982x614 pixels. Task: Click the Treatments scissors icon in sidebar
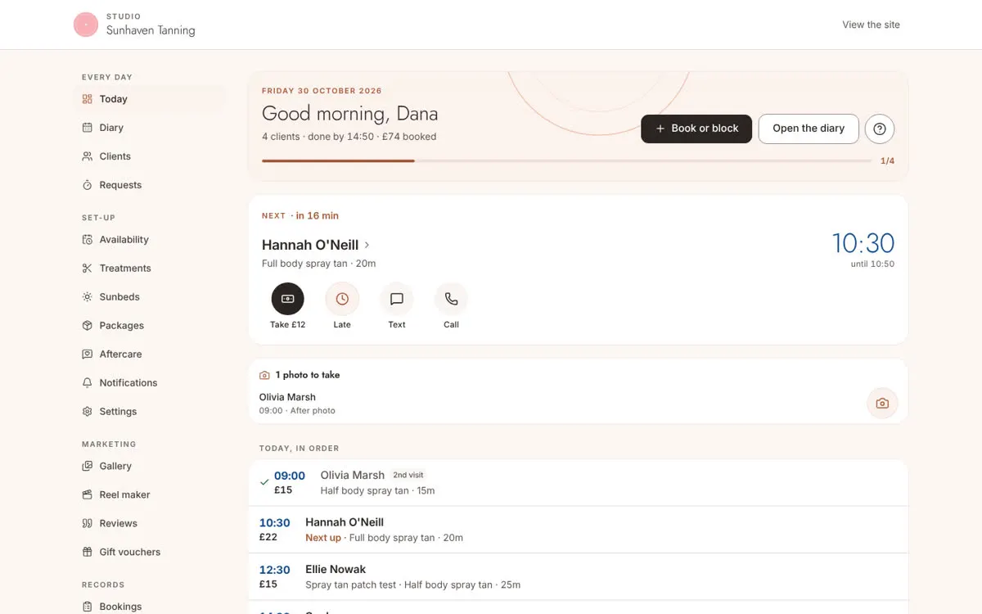88,269
